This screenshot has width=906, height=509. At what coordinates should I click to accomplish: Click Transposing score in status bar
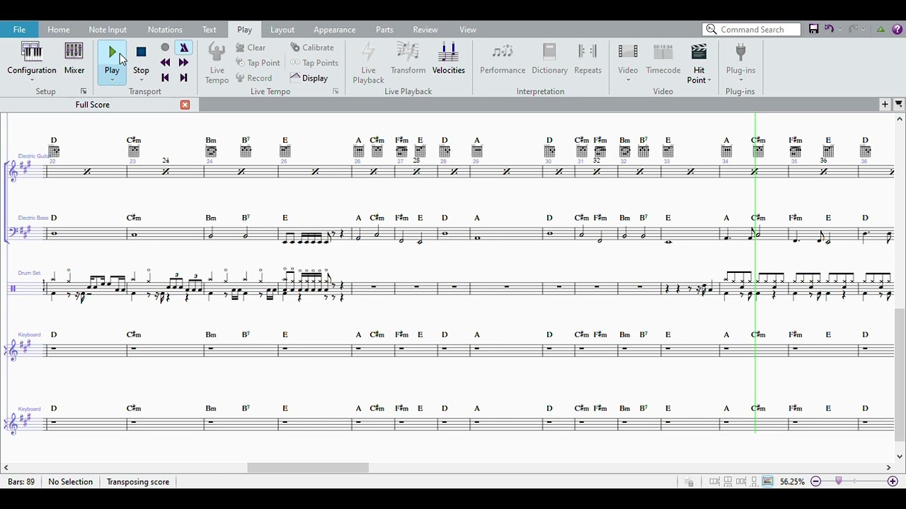pos(138,481)
